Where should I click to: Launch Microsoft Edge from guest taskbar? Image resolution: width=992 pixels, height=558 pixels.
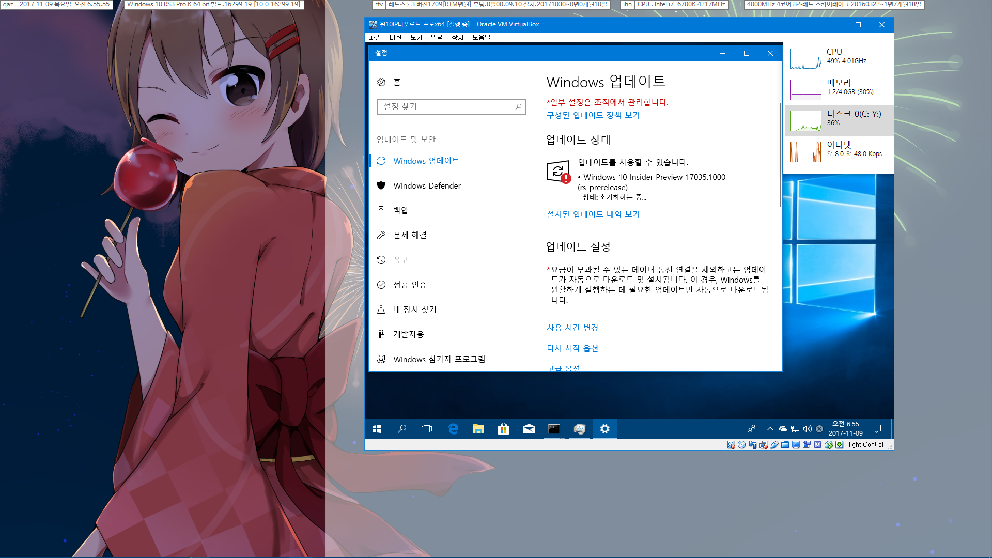[453, 429]
